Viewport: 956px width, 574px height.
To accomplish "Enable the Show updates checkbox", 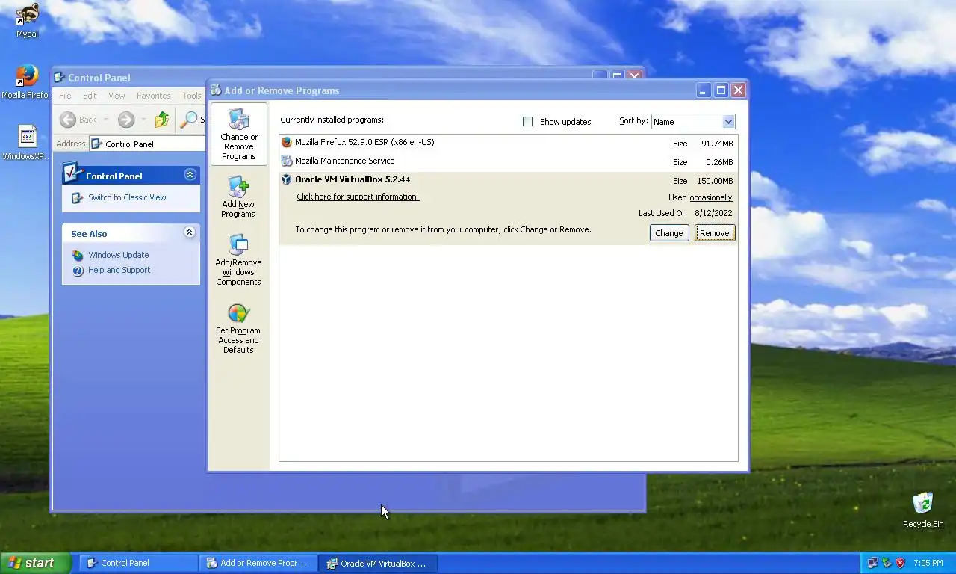I will [x=528, y=122].
